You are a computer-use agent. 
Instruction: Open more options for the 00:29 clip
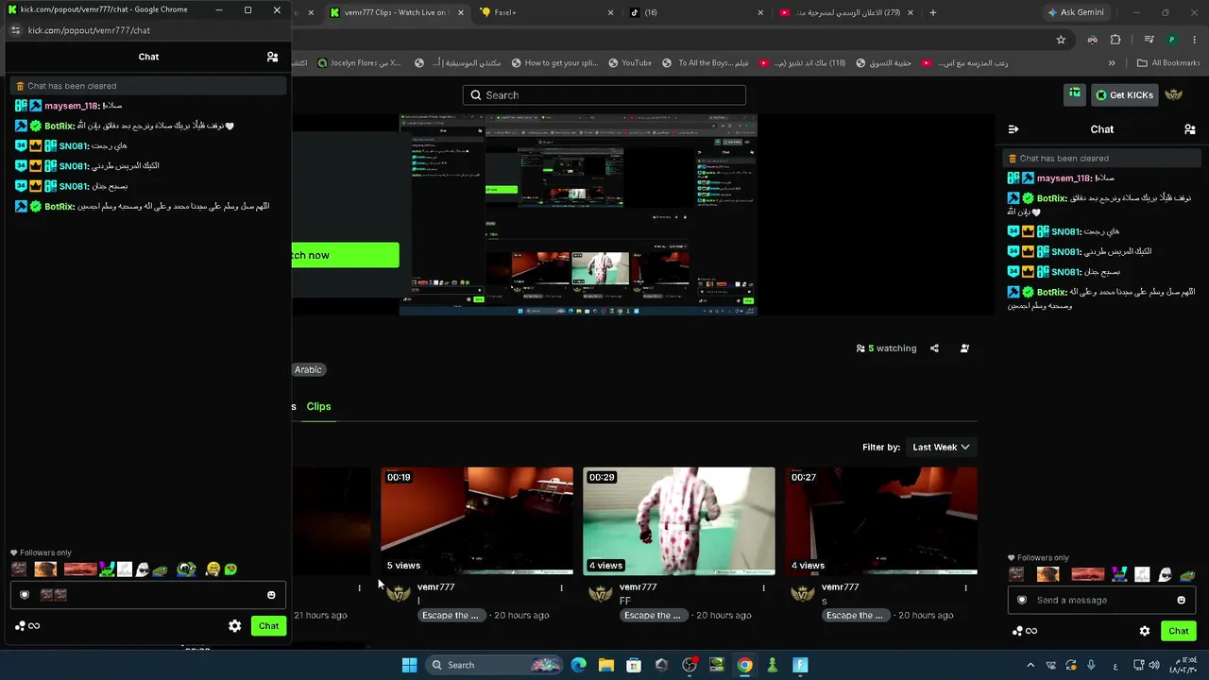point(763,587)
